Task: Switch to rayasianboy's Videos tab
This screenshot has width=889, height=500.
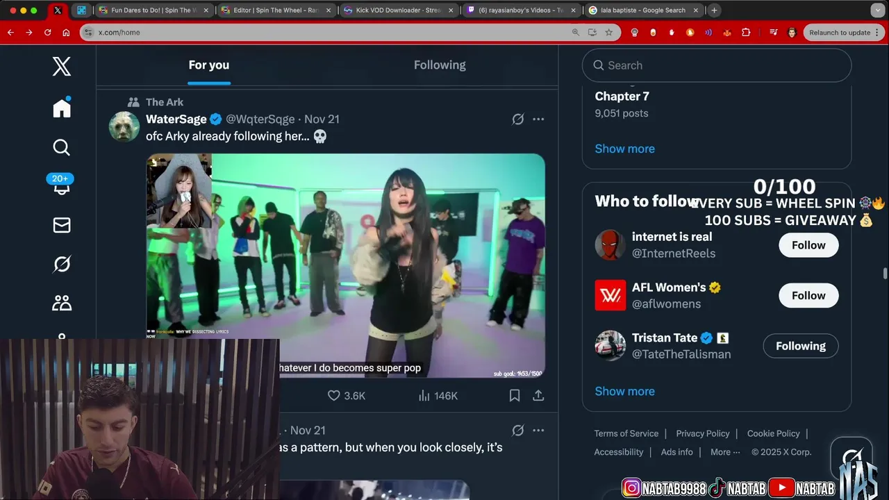Action: [521, 10]
